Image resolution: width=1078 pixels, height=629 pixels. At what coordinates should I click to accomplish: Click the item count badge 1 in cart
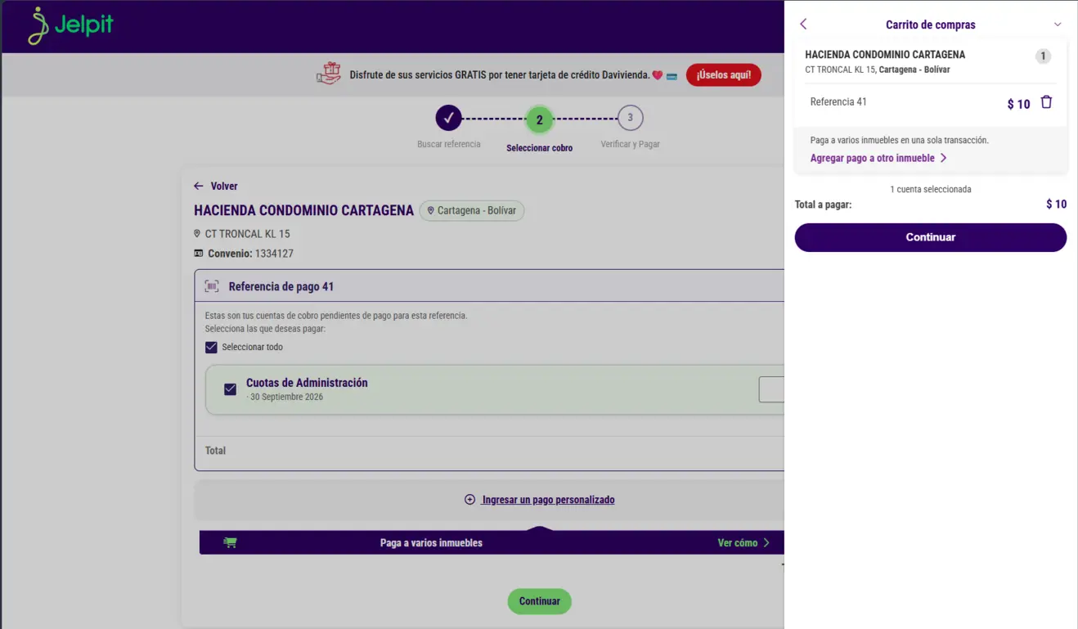coord(1043,56)
